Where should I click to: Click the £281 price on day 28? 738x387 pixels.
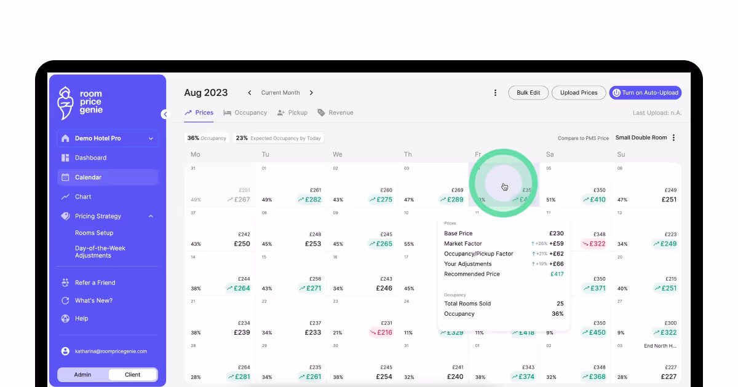coord(239,377)
